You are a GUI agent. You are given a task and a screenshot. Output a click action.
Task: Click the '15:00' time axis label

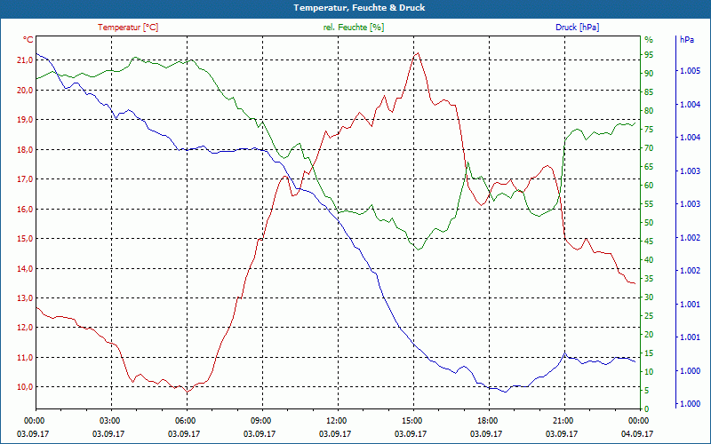(411, 420)
